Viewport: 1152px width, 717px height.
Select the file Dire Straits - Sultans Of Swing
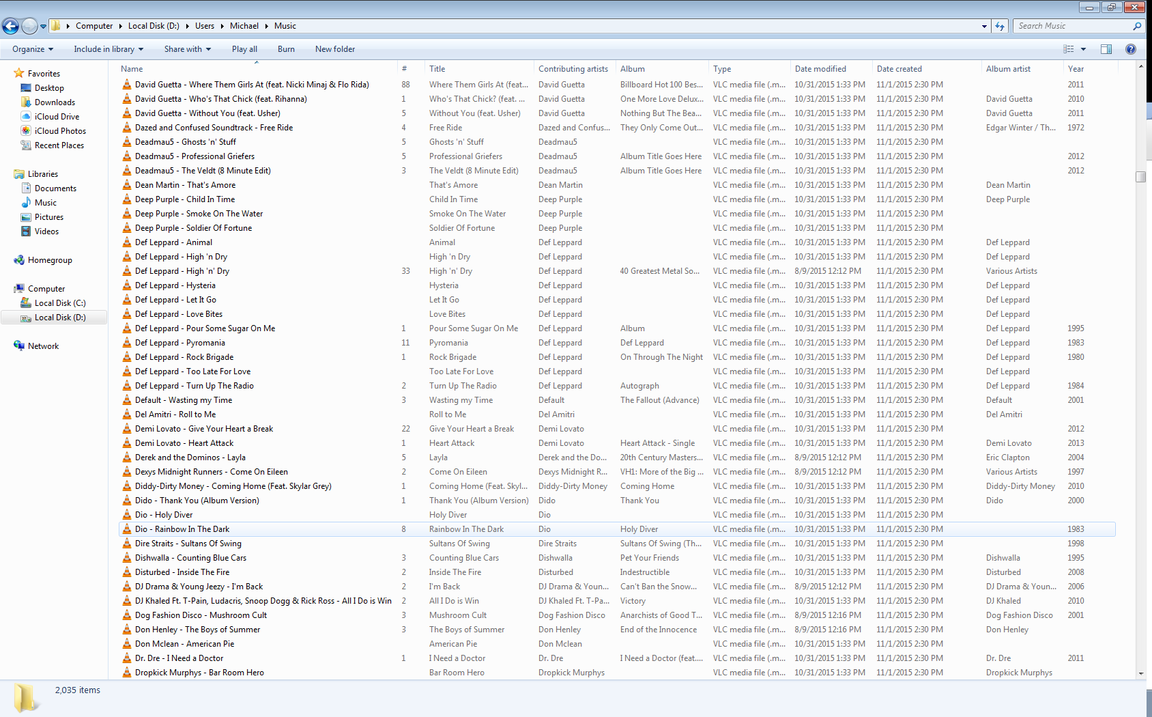(617, 544)
